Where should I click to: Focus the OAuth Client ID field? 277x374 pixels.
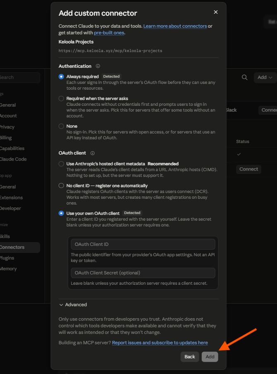143,244
